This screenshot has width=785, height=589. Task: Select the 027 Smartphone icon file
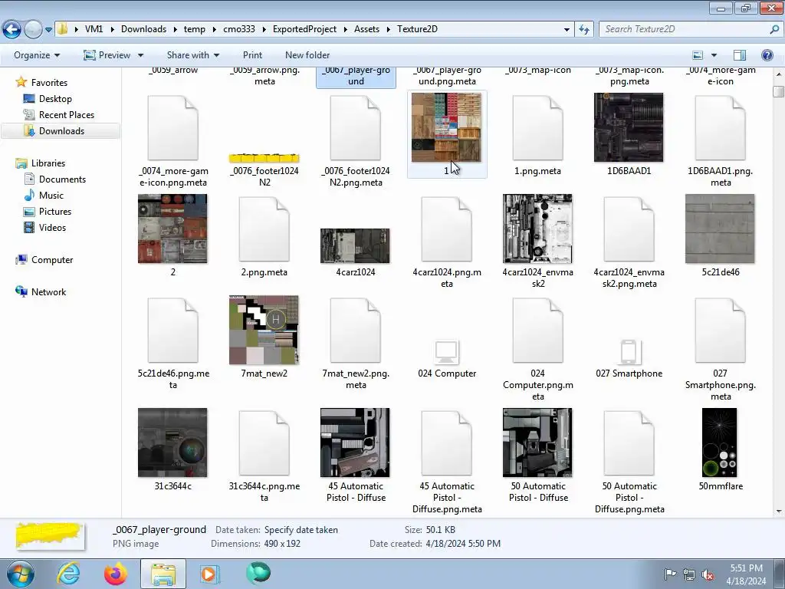pyautogui.click(x=629, y=352)
